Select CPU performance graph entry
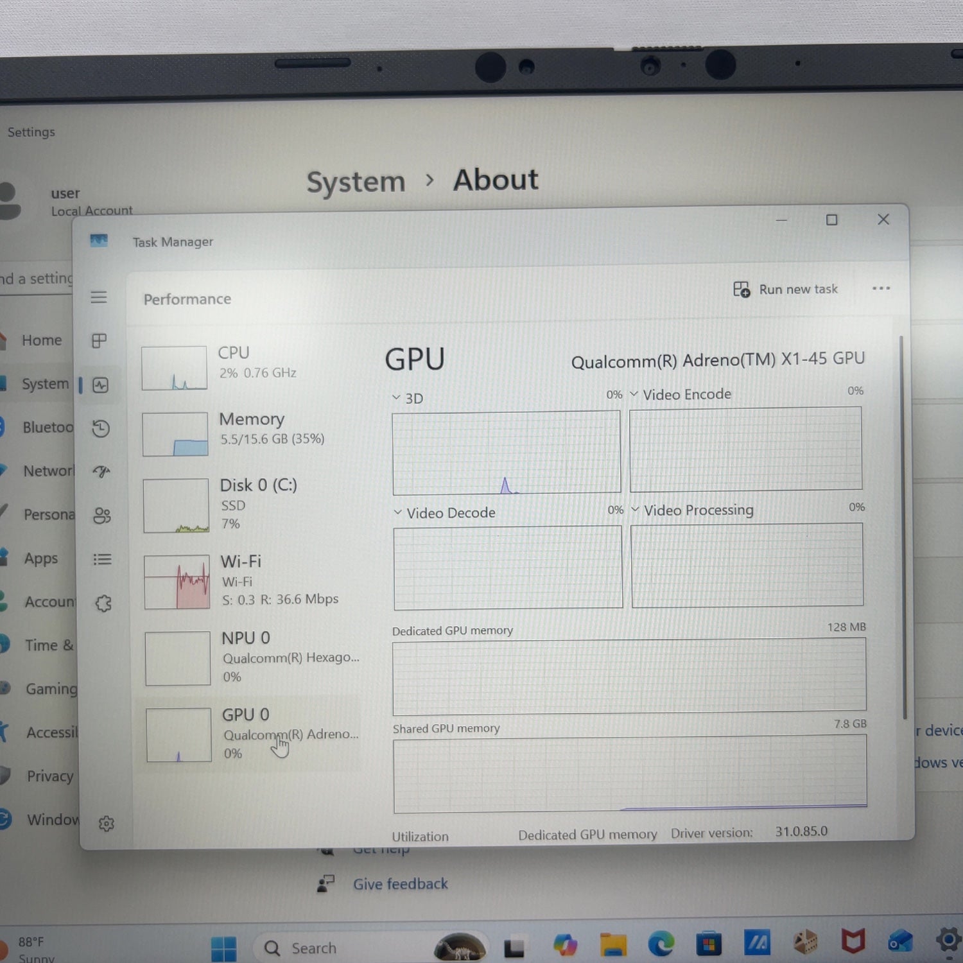Viewport: 963px width, 963px height. point(249,367)
